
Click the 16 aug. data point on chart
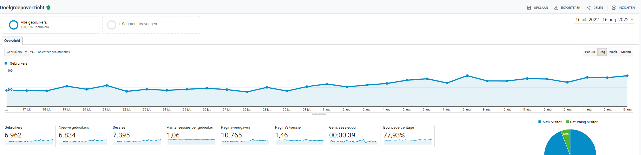(x=627, y=76)
